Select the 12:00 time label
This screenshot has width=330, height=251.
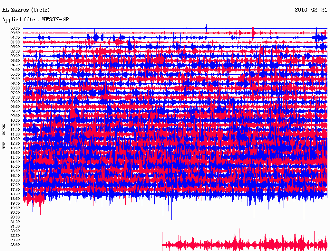(x=15, y=139)
